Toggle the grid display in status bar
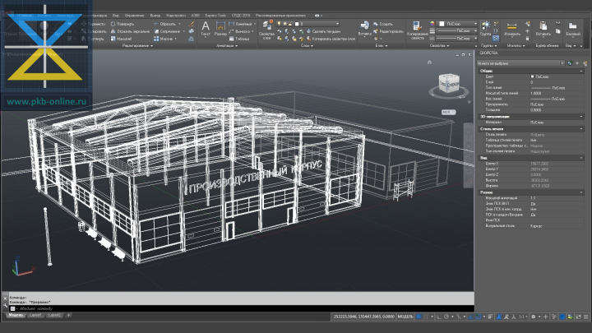 click(419, 317)
